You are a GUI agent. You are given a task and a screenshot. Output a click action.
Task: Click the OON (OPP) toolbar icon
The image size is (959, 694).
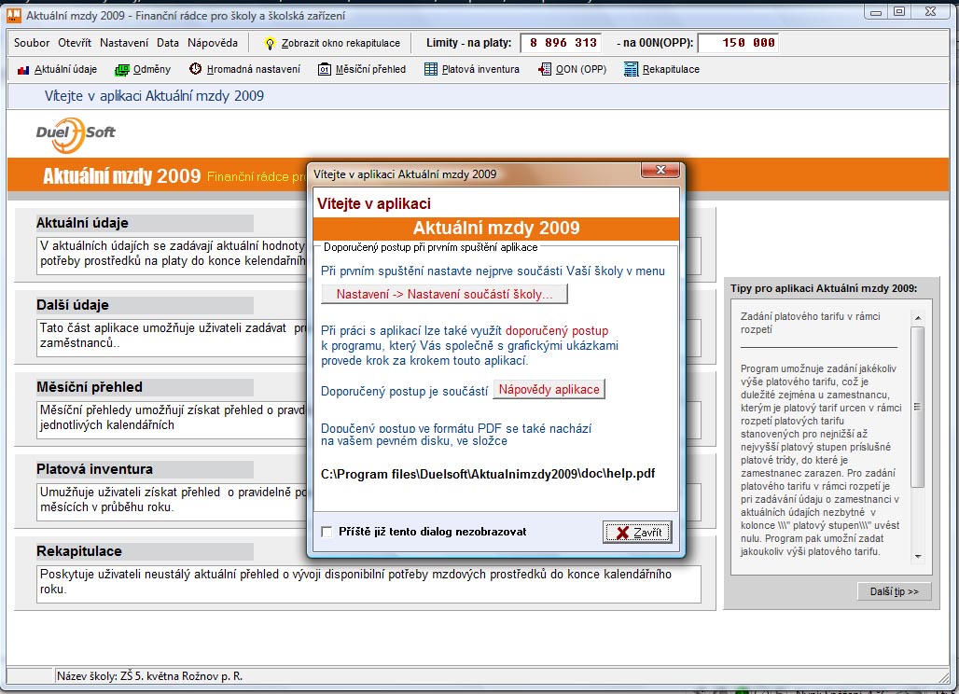[x=544, y=70]
